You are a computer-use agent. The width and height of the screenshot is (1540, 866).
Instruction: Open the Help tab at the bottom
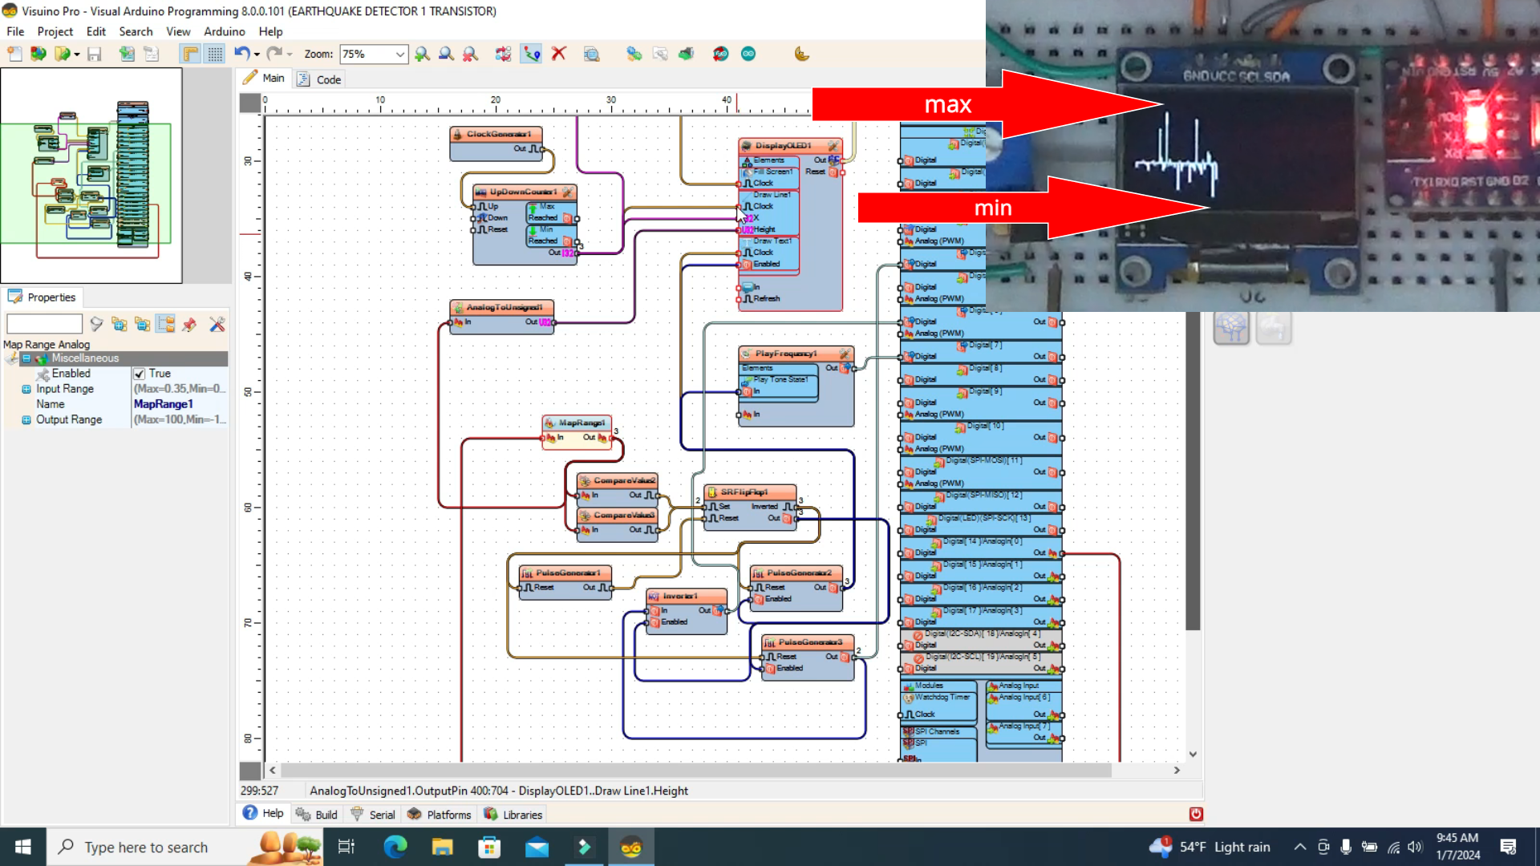[x=263, y=813]
